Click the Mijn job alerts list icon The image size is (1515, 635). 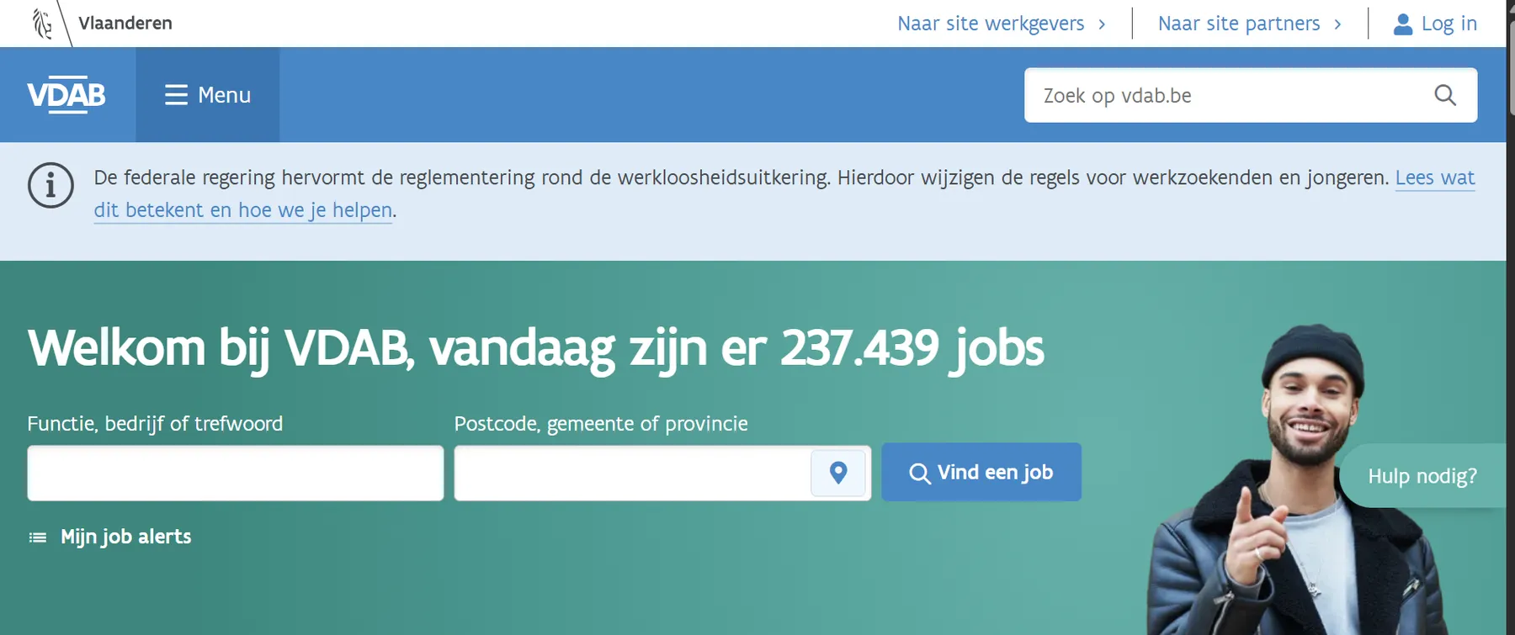38,537
